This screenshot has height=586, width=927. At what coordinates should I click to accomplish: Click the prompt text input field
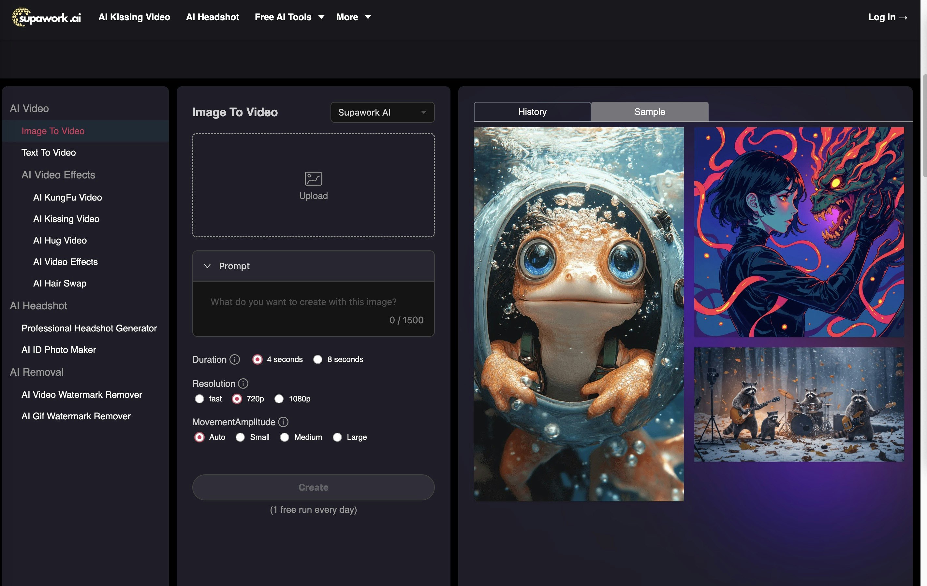pos(303,302)
